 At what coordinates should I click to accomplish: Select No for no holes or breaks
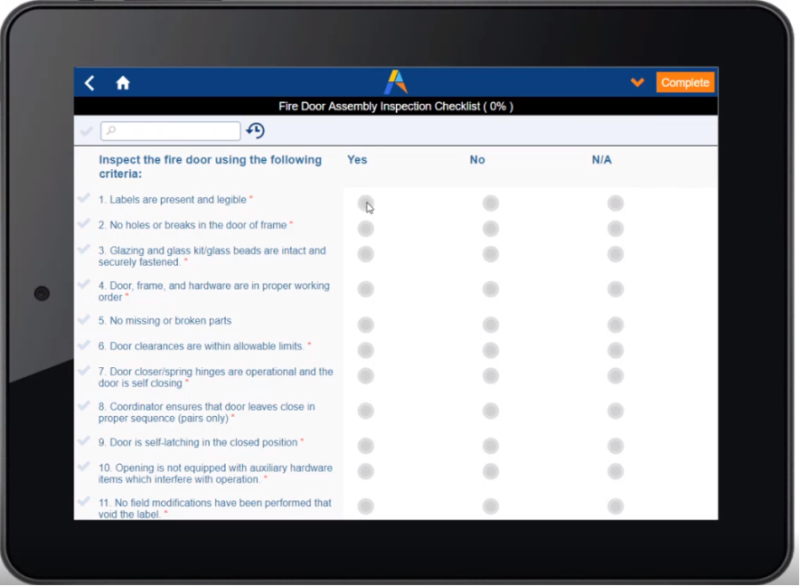491,229
